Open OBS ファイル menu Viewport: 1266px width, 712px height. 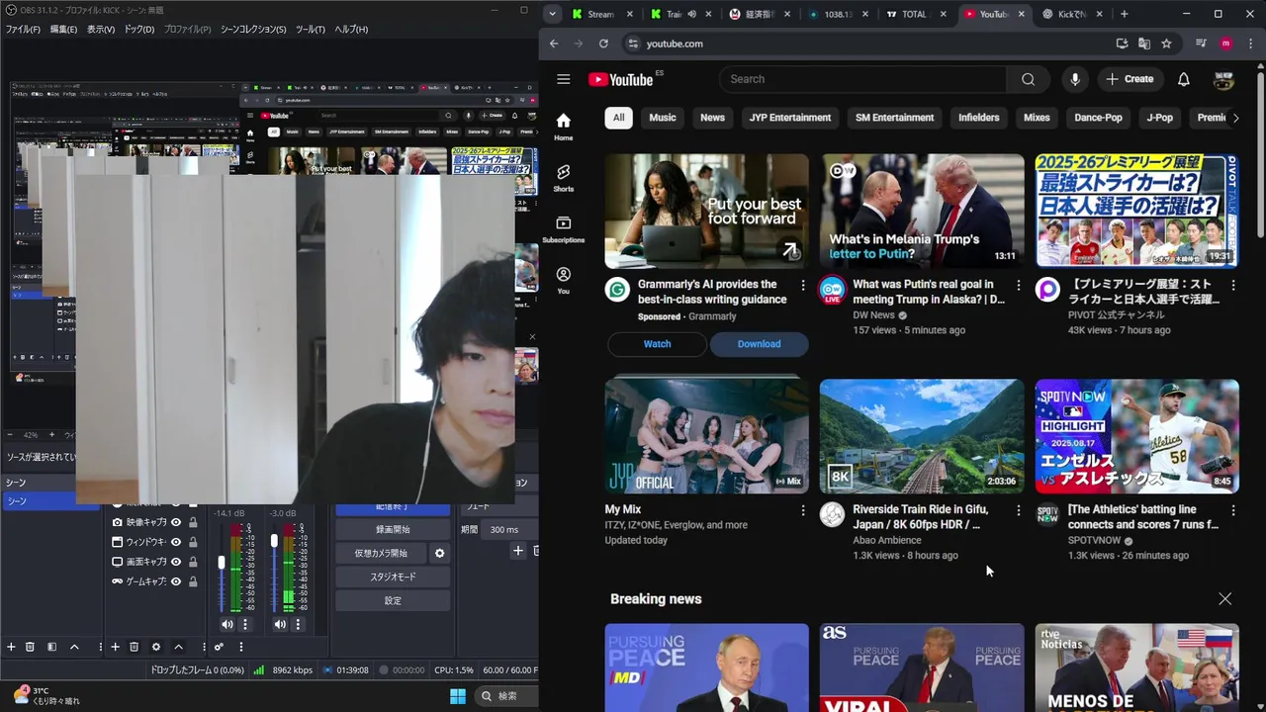23,30
